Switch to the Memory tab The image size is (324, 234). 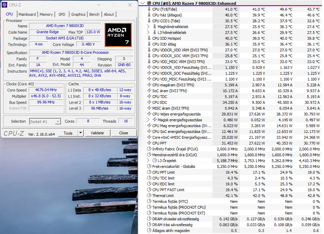pos(46,14)
